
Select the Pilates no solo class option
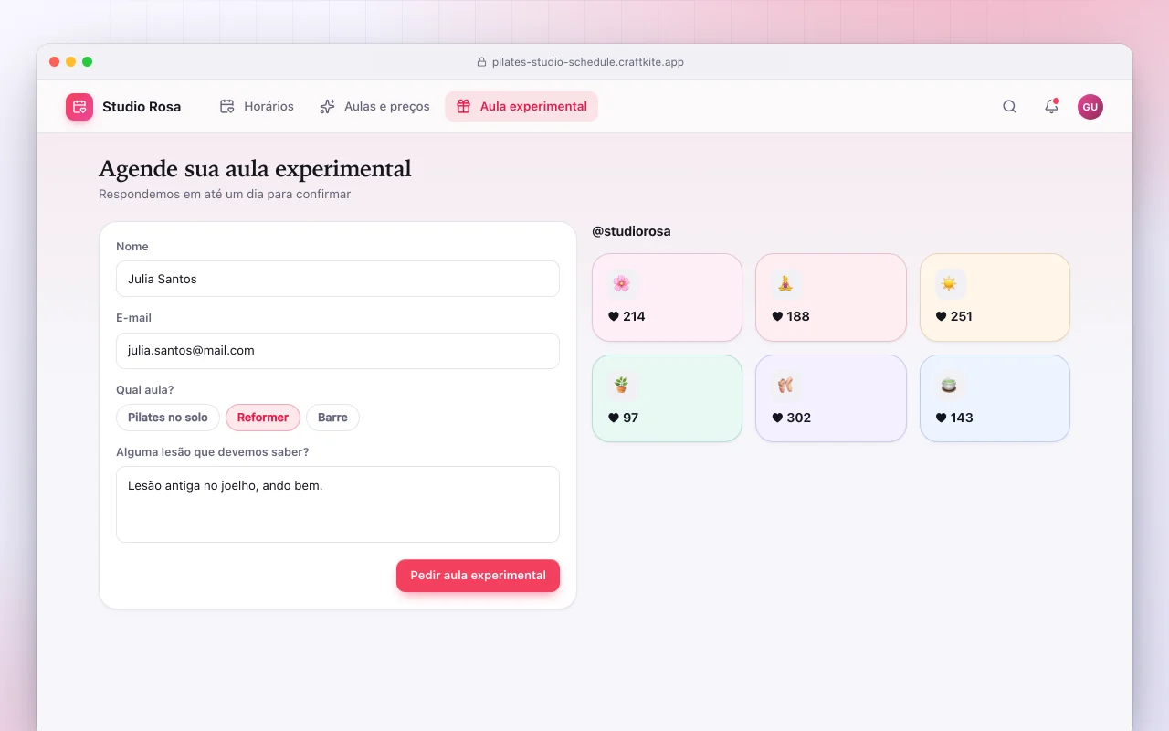pyautogui.click(x=168, y=418)
